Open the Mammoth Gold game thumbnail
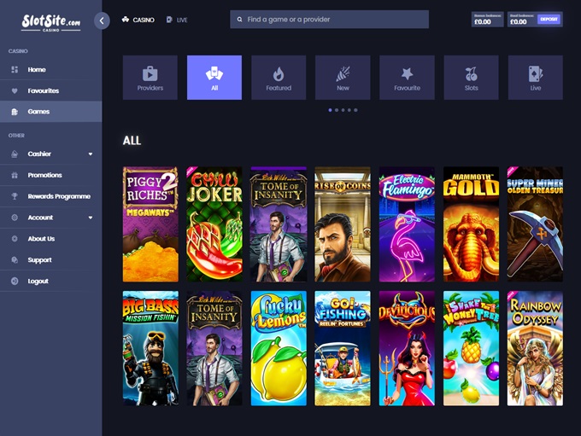 point(471,224)
